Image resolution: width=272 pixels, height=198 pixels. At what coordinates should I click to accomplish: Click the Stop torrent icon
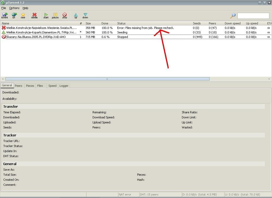[x=65, y=15]
